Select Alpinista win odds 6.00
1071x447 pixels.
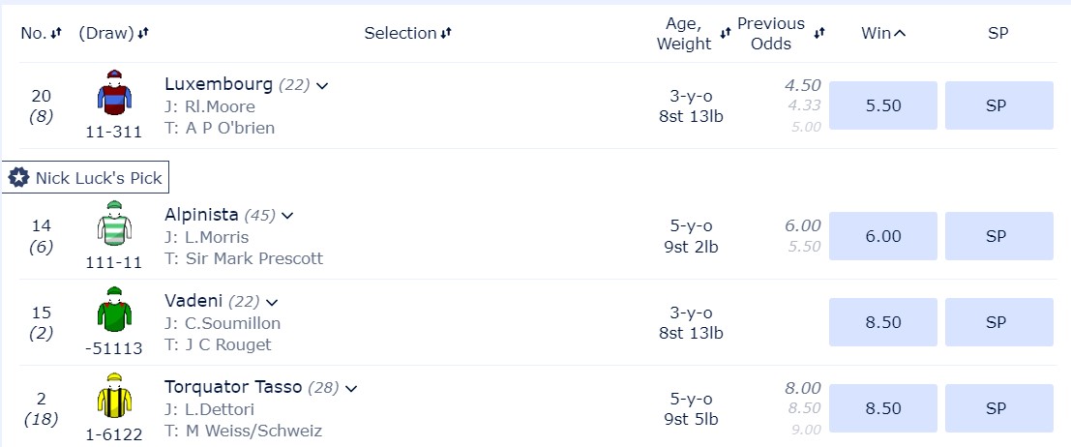point(883,236)
